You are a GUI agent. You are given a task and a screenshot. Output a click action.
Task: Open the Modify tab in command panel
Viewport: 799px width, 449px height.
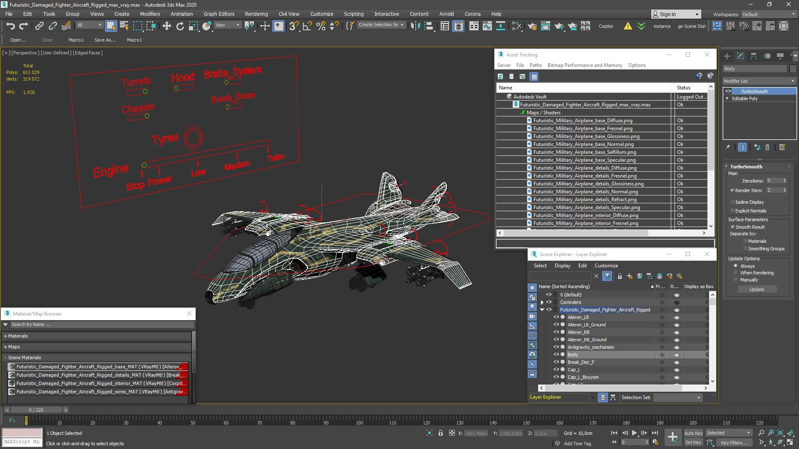pos(740,56)
